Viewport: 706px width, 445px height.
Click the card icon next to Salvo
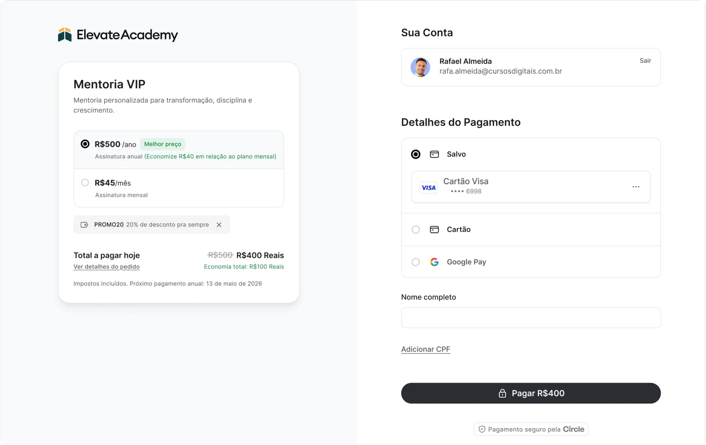pos(434,154)
